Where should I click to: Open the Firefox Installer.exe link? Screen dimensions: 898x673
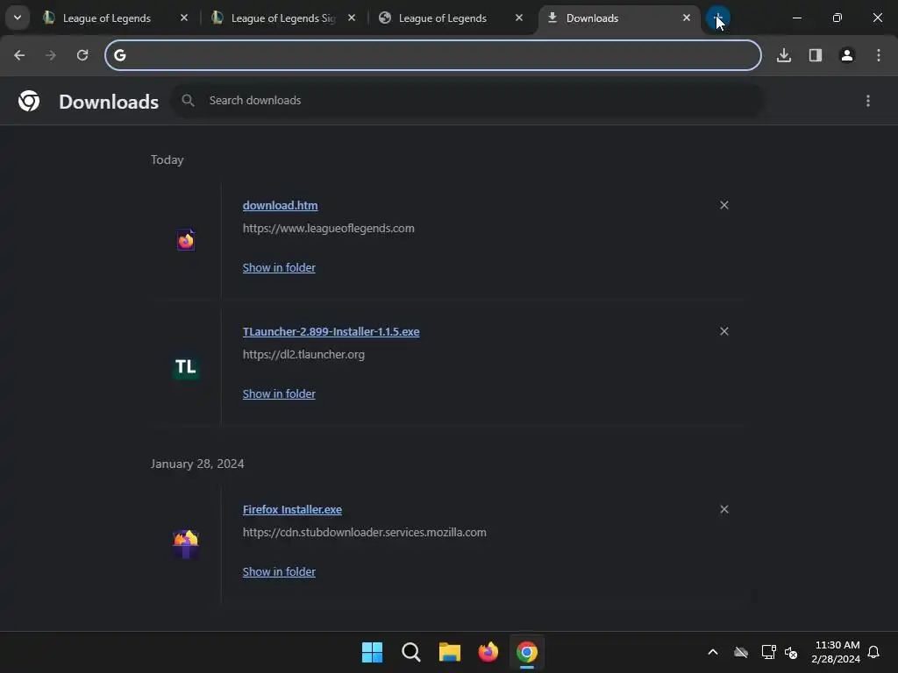[x=292, y=510]
